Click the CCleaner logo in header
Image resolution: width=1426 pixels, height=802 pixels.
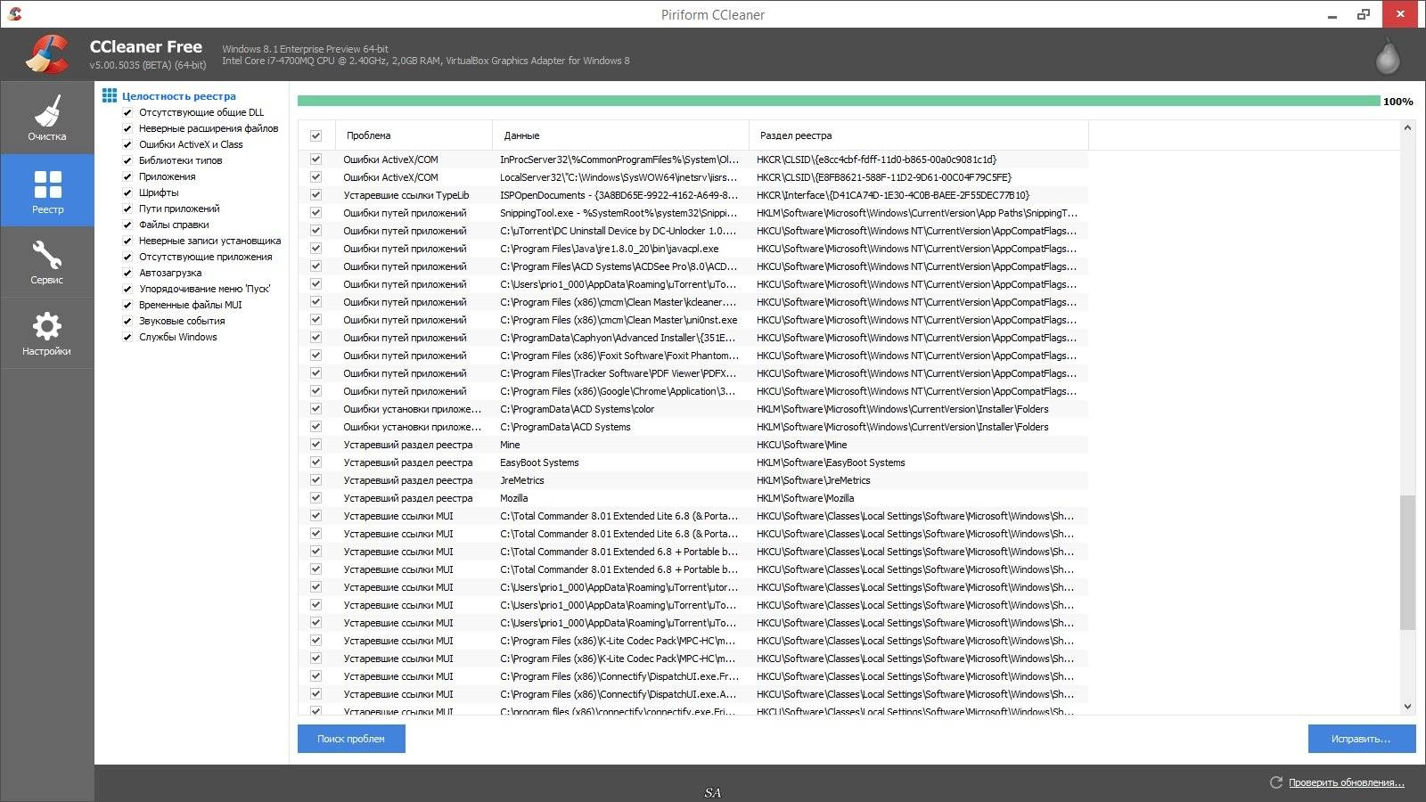coord(47,53)
